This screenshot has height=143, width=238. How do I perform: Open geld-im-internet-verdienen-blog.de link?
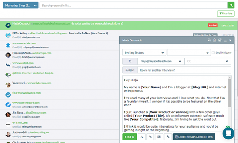[x=33, y=73]
